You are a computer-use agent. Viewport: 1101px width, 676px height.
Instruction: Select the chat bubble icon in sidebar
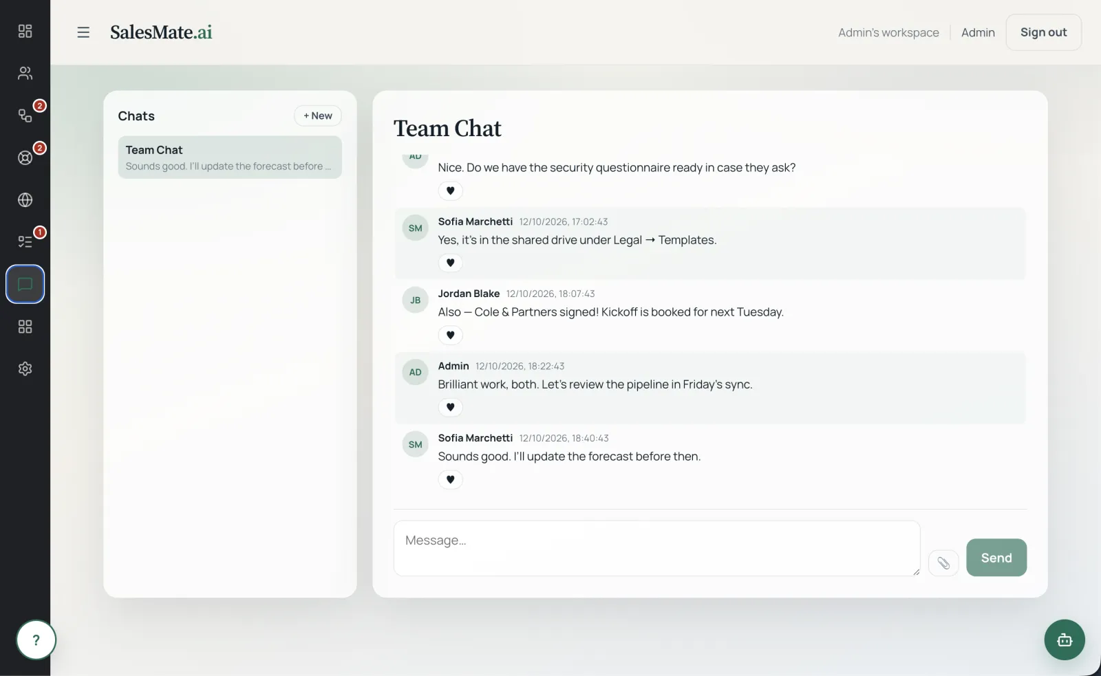pyautogui.click(x=25, y=284)
